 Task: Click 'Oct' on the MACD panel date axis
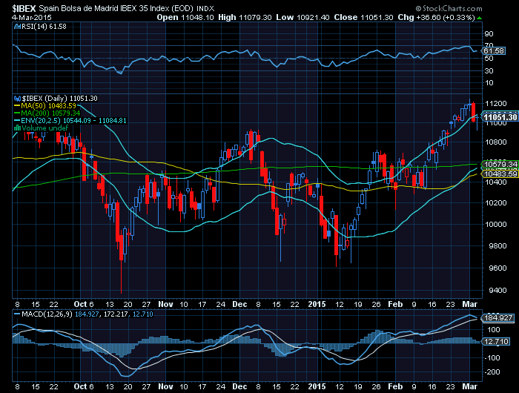(80, 386)
